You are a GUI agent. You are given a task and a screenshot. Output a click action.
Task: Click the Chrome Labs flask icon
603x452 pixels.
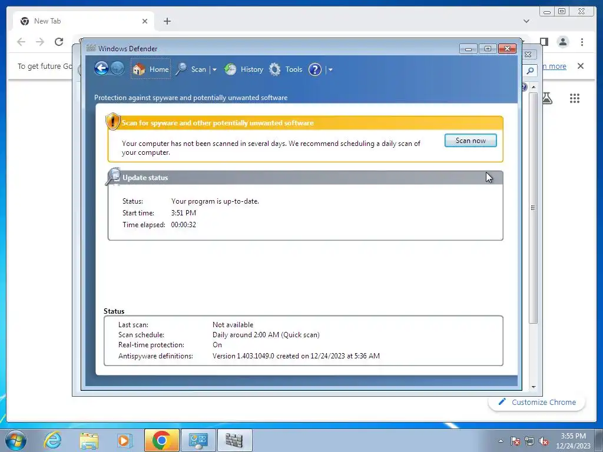547,98
